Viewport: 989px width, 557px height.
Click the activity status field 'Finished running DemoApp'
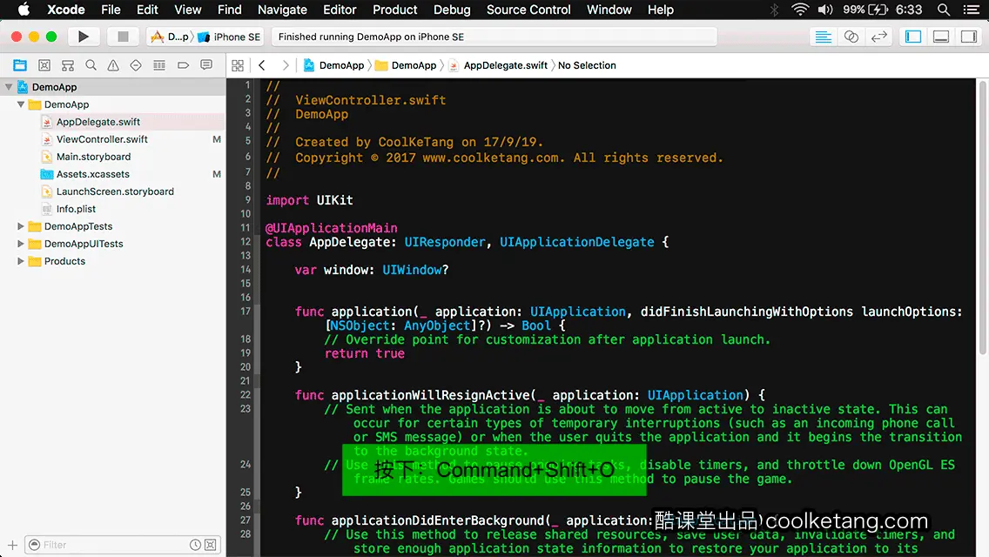pos(494,37)
